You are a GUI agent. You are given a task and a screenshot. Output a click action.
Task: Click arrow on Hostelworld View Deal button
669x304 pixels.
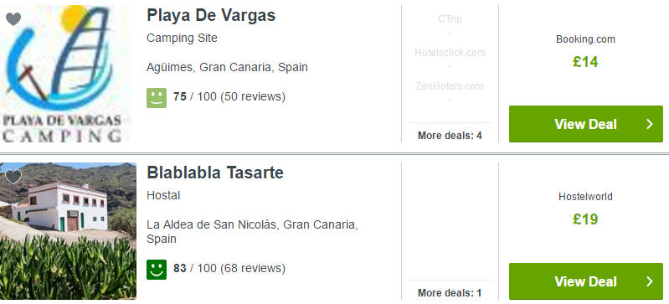pos(650,281)
